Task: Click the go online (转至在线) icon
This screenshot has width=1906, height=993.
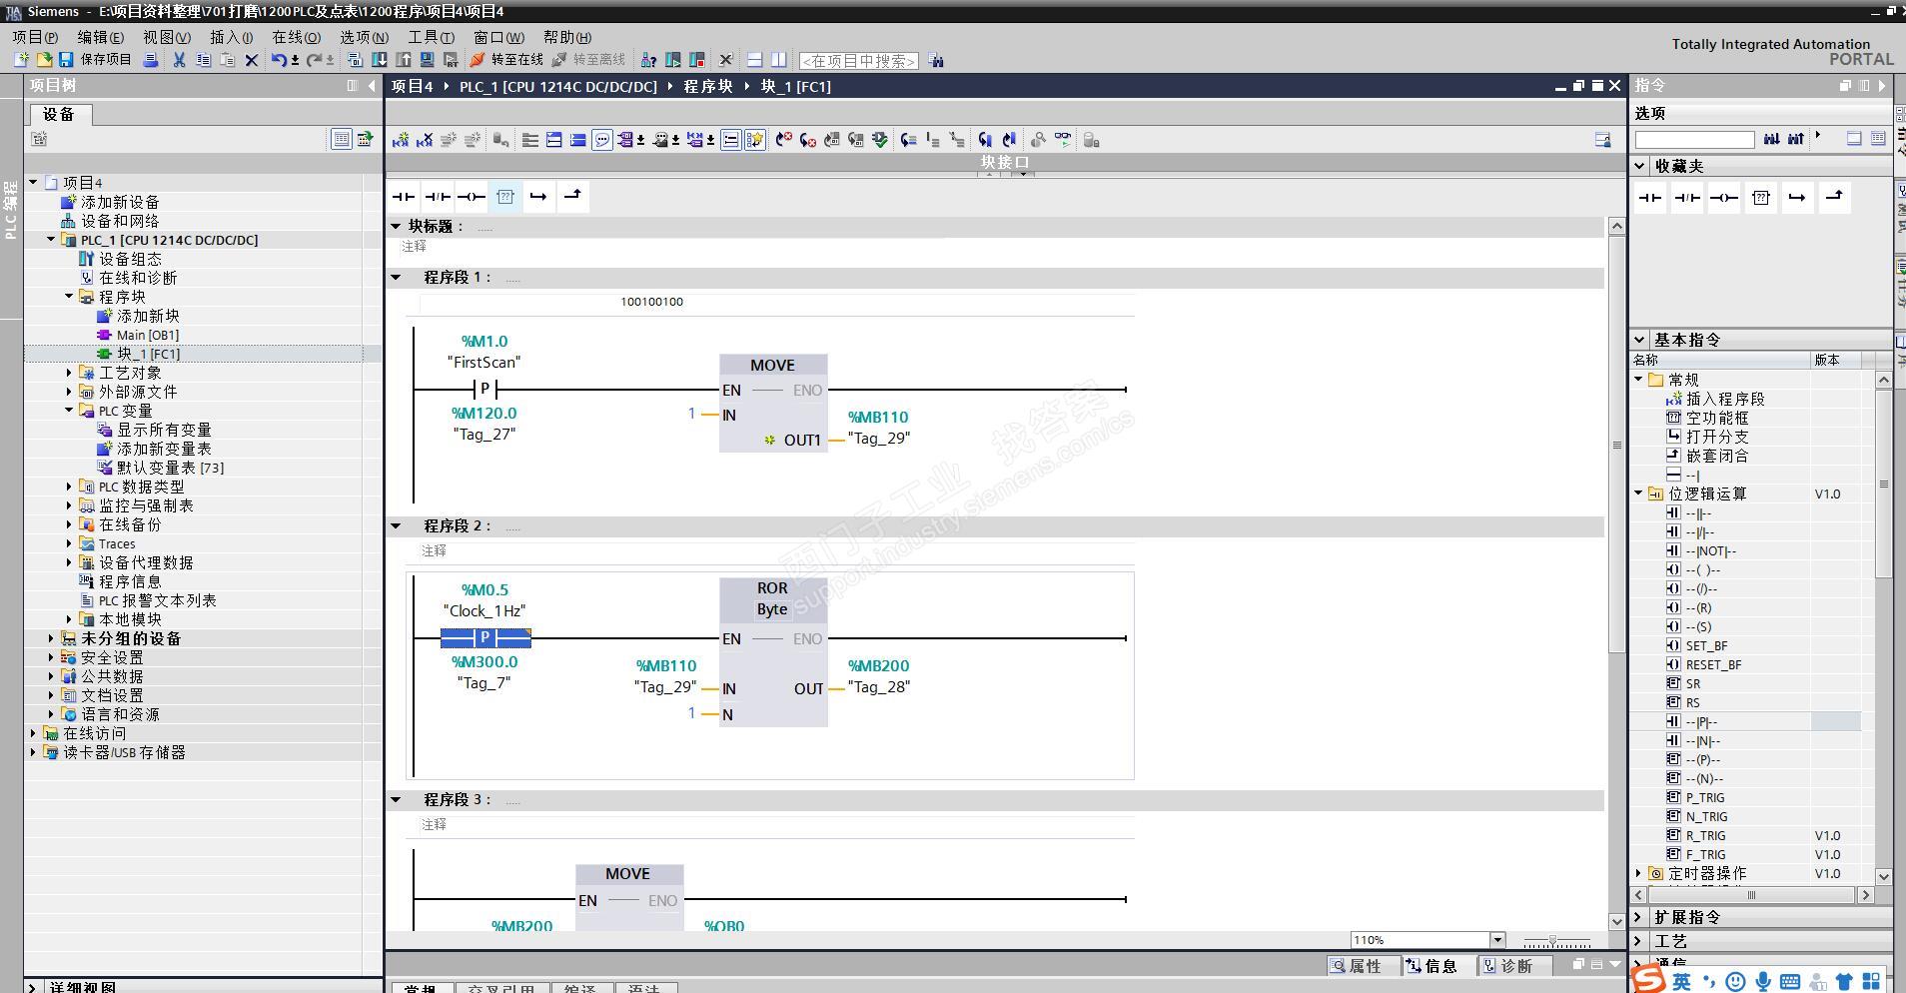Action: (x=478, y=60)
